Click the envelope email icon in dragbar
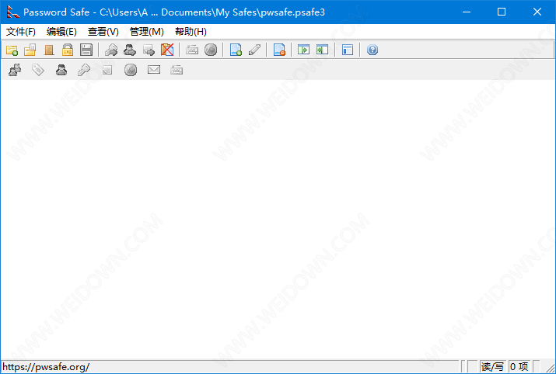The width and height of the screenshot is (556, 374). 154,70
